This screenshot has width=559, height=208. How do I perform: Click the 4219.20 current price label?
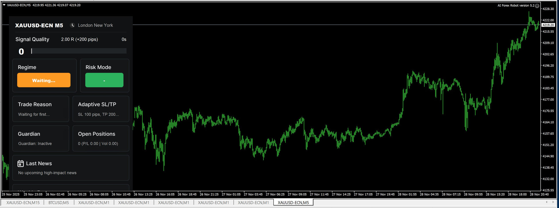548,25
